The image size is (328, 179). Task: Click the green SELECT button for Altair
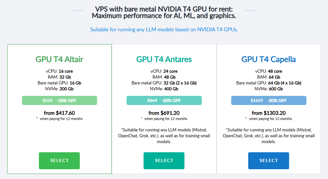pyautogui.click(x=59, y=160)
